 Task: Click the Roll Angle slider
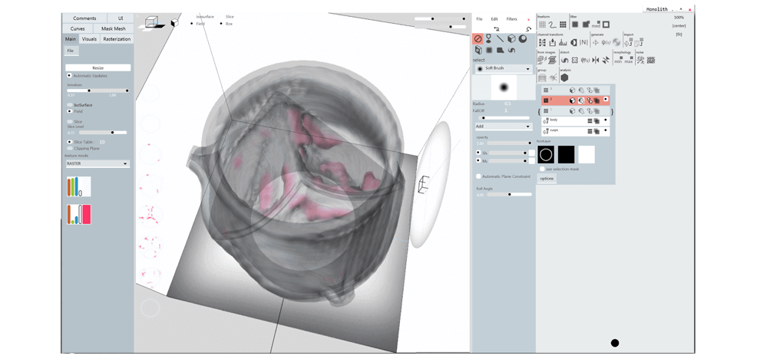pyautogui.click(x=510, y=194)
